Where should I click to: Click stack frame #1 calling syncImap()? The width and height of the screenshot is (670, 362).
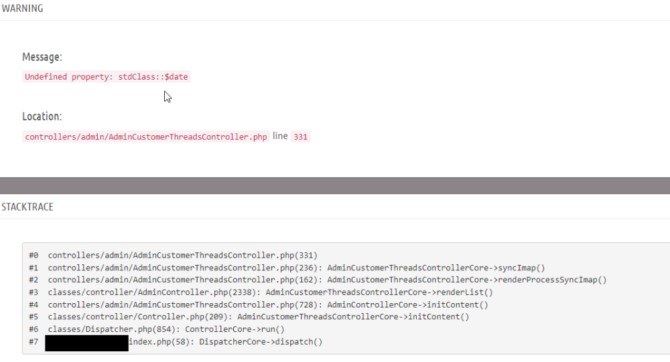point(296,268)
